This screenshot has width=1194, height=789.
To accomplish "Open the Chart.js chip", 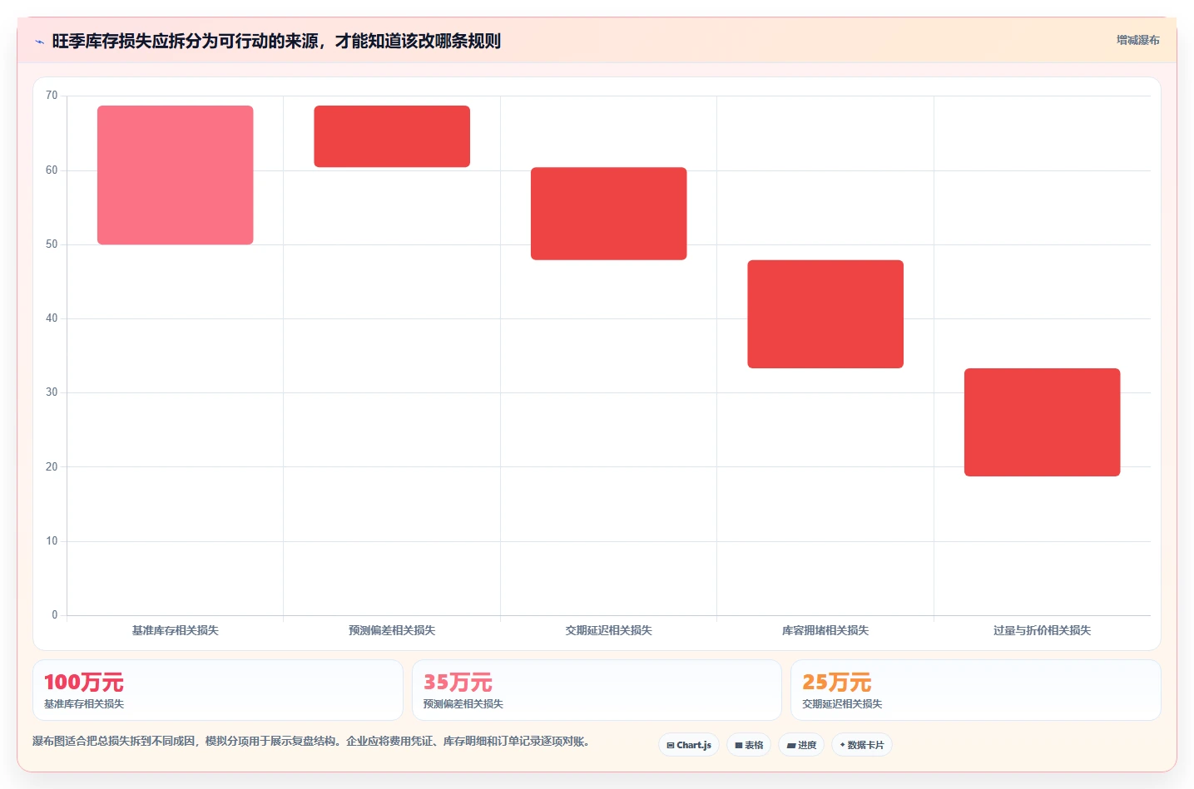I will coord(689,745).
